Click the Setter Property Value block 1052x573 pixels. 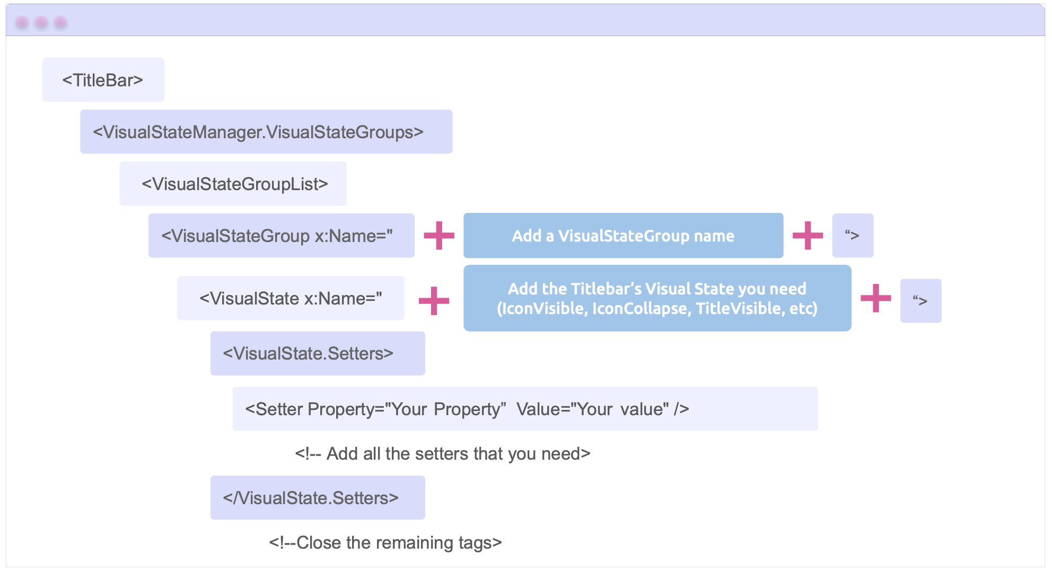click(525, 409)
